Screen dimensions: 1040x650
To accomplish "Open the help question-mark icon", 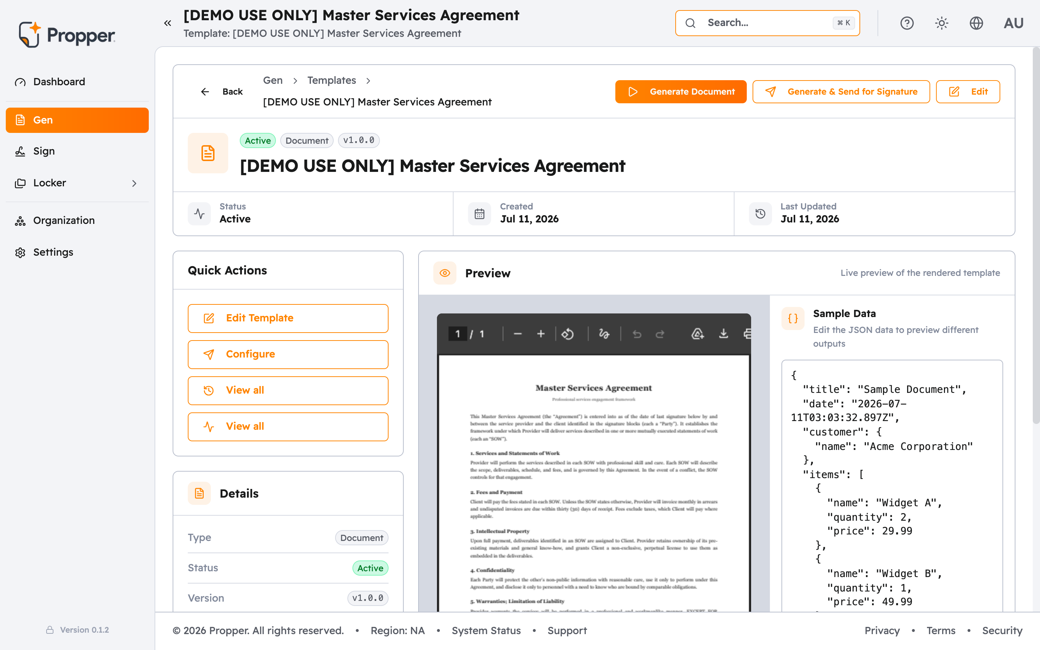I will coord(907,23).
